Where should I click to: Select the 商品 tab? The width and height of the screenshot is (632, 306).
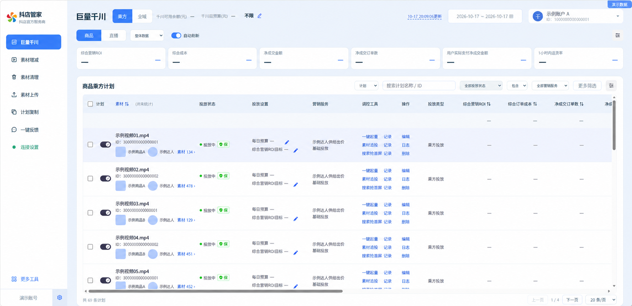(89, 35)
